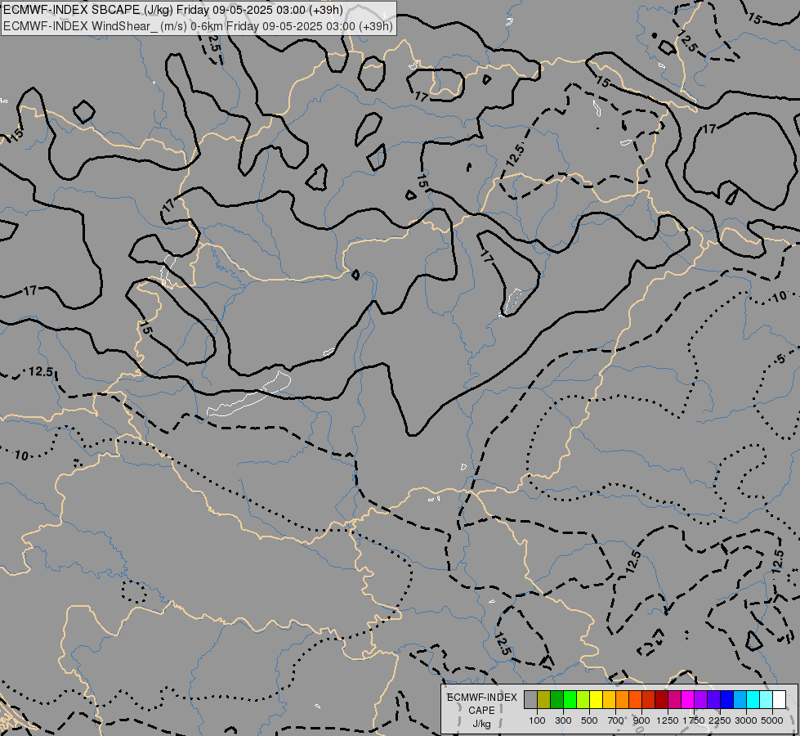Select the pure blue legend swatch
The image size is (800, 736).
(x=726, y=699)
